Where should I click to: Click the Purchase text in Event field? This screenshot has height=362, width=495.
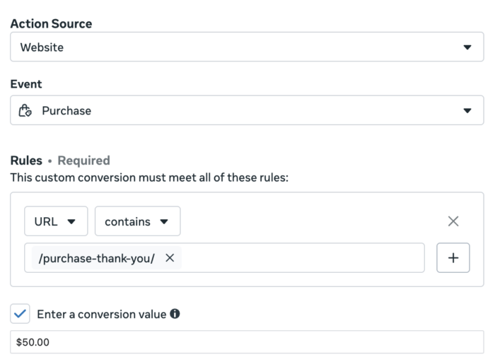pos(66,111)
